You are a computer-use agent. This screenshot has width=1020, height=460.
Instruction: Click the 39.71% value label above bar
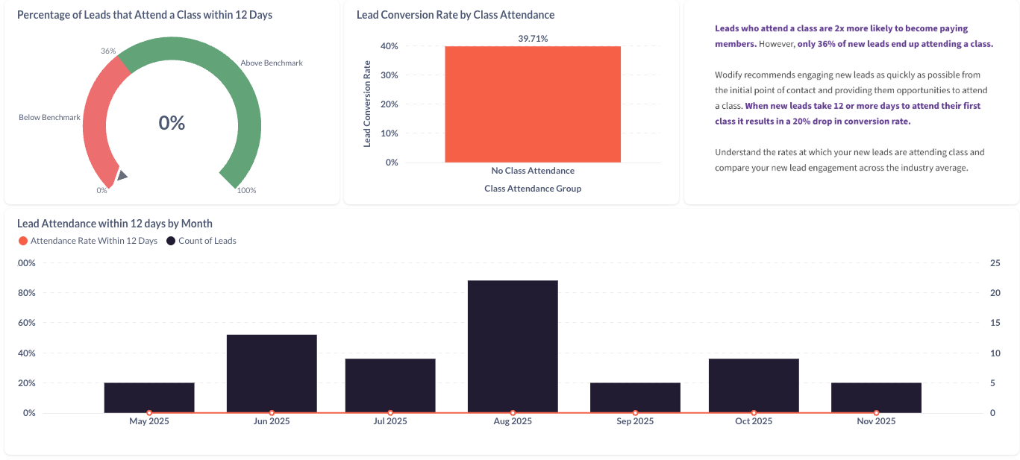pos(533,39)
